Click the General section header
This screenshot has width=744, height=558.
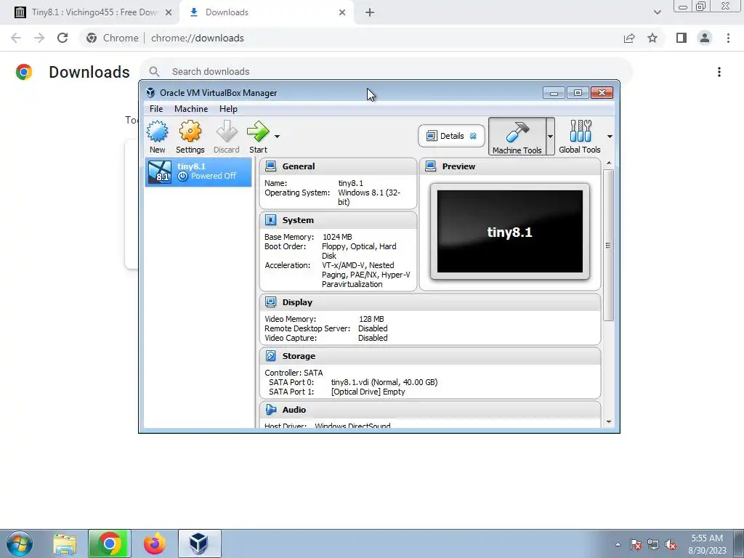pos(339,166)
